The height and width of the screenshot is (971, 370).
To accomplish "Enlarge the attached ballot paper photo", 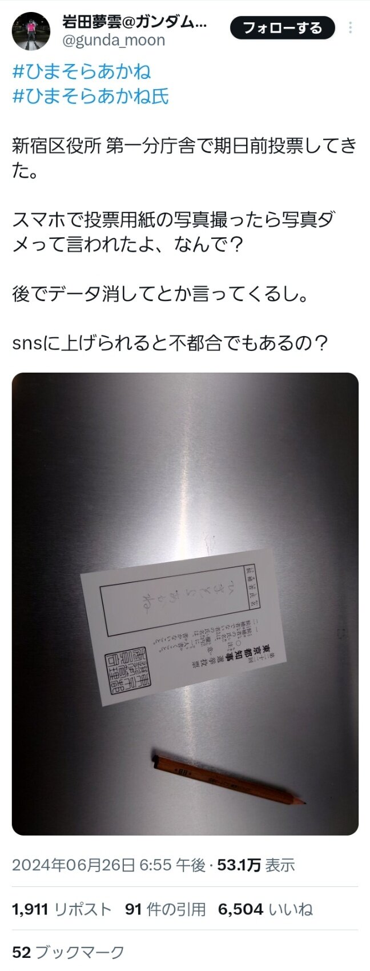I will pyautogui.click(x=185, y=604).
